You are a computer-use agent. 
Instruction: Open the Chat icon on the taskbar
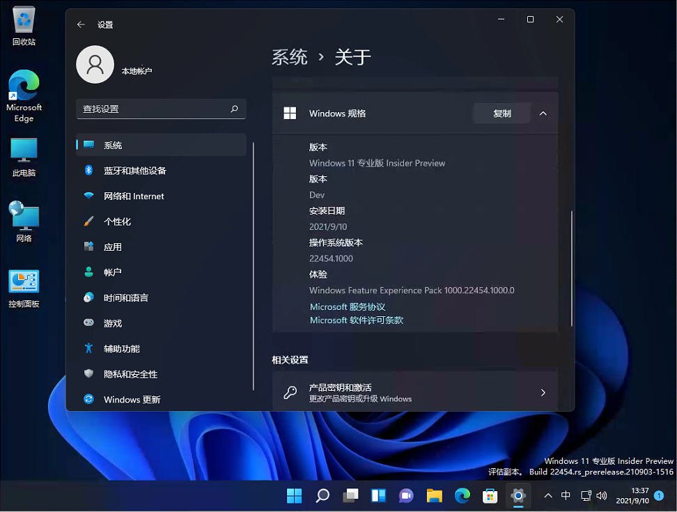point(406,496)
